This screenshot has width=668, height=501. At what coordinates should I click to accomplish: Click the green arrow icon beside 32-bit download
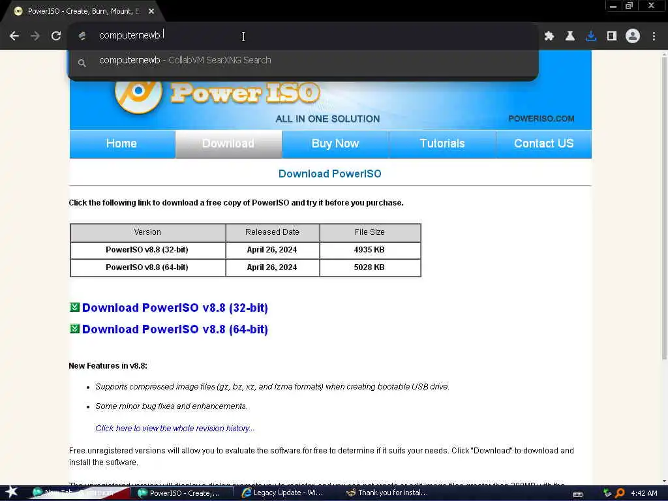click(74, 307)
